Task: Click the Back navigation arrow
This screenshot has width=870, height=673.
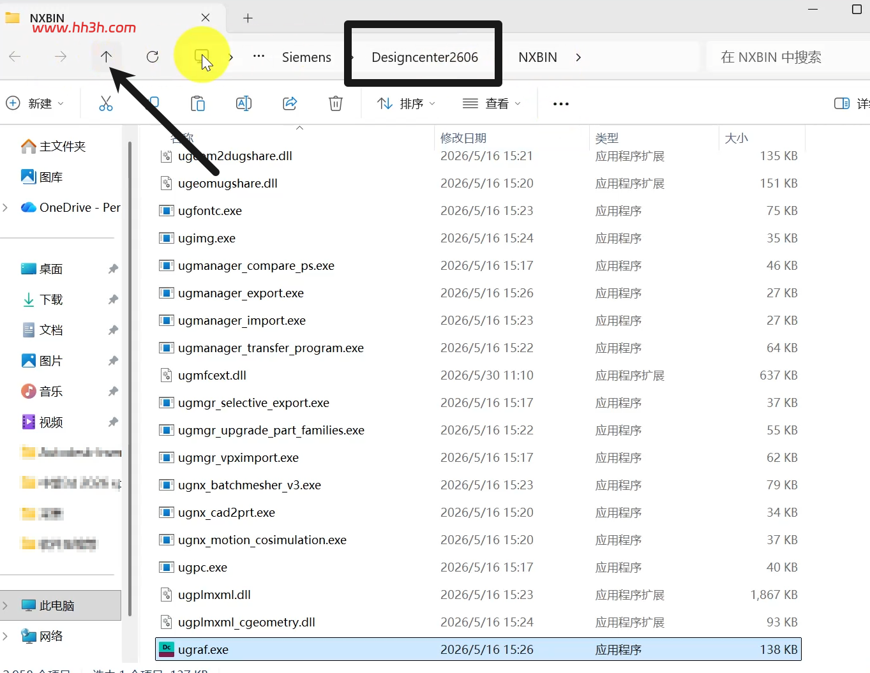Action: [x=15, y=57]
